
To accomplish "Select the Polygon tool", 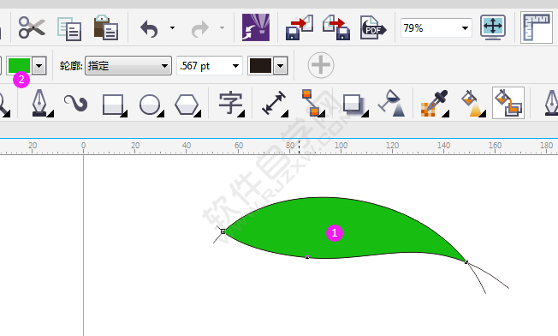I will (187, 105).
